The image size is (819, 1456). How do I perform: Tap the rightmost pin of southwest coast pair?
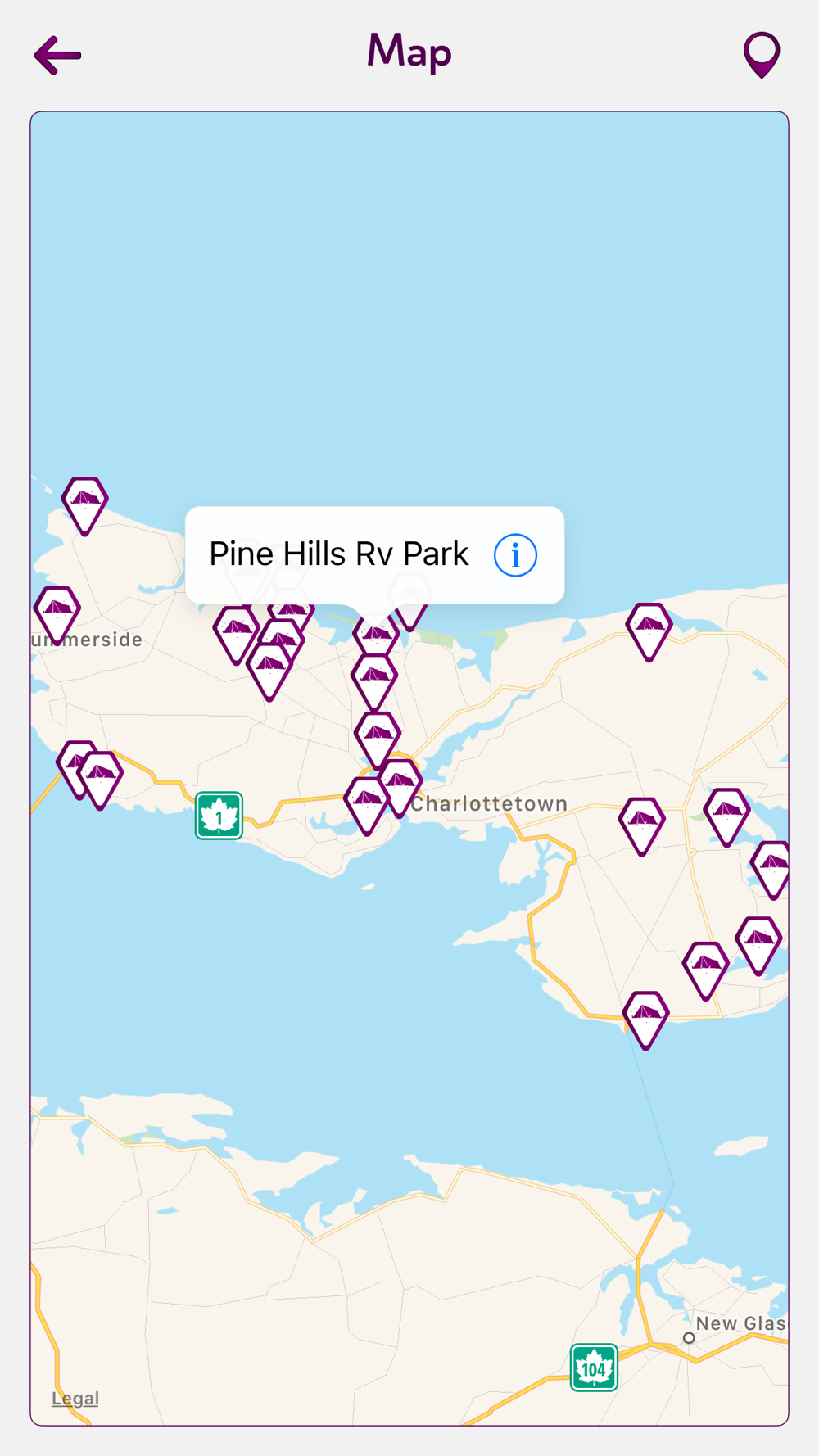(100, 780)
